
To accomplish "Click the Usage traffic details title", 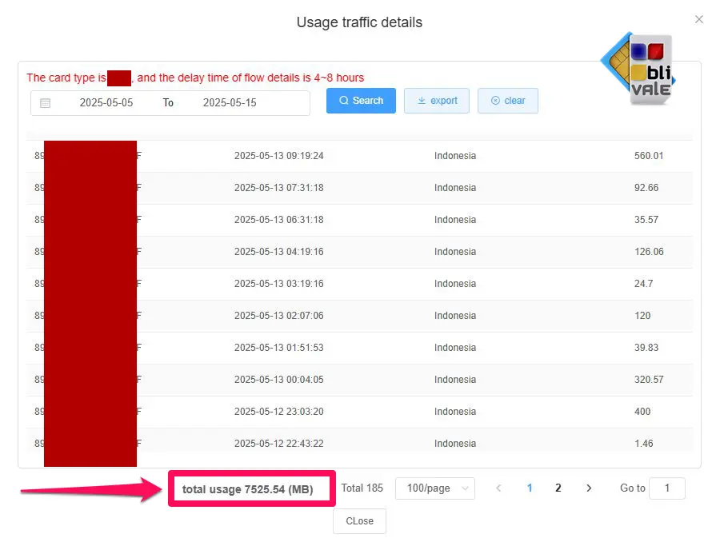I will click(x=359, y=22).
